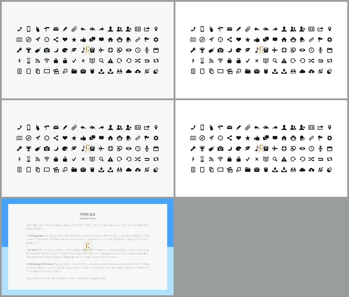Click the heart icon in the top-left slide
Viewport: 349px width, 297px height.
coord(65,40)
